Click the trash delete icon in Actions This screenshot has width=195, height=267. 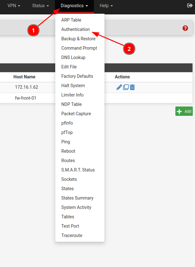coord(132,87)
